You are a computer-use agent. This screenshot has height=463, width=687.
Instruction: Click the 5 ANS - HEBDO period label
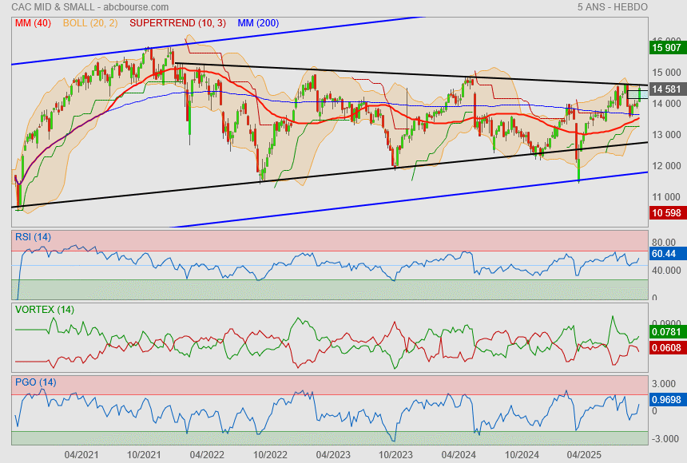pos(612,7)
